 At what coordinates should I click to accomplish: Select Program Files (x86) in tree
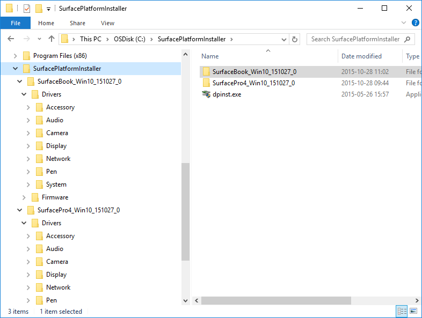(x=60, y=56)
